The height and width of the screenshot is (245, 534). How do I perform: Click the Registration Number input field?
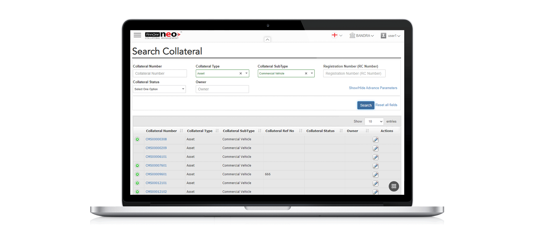coord(354,74)
